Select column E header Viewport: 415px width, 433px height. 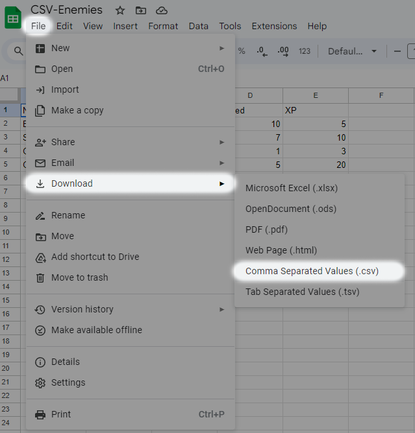(x=316, y=95)
